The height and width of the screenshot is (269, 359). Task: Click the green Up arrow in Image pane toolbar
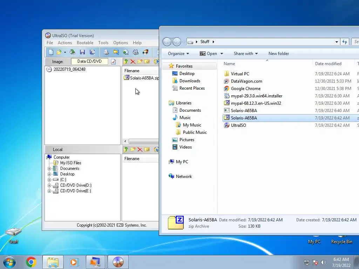126,61
